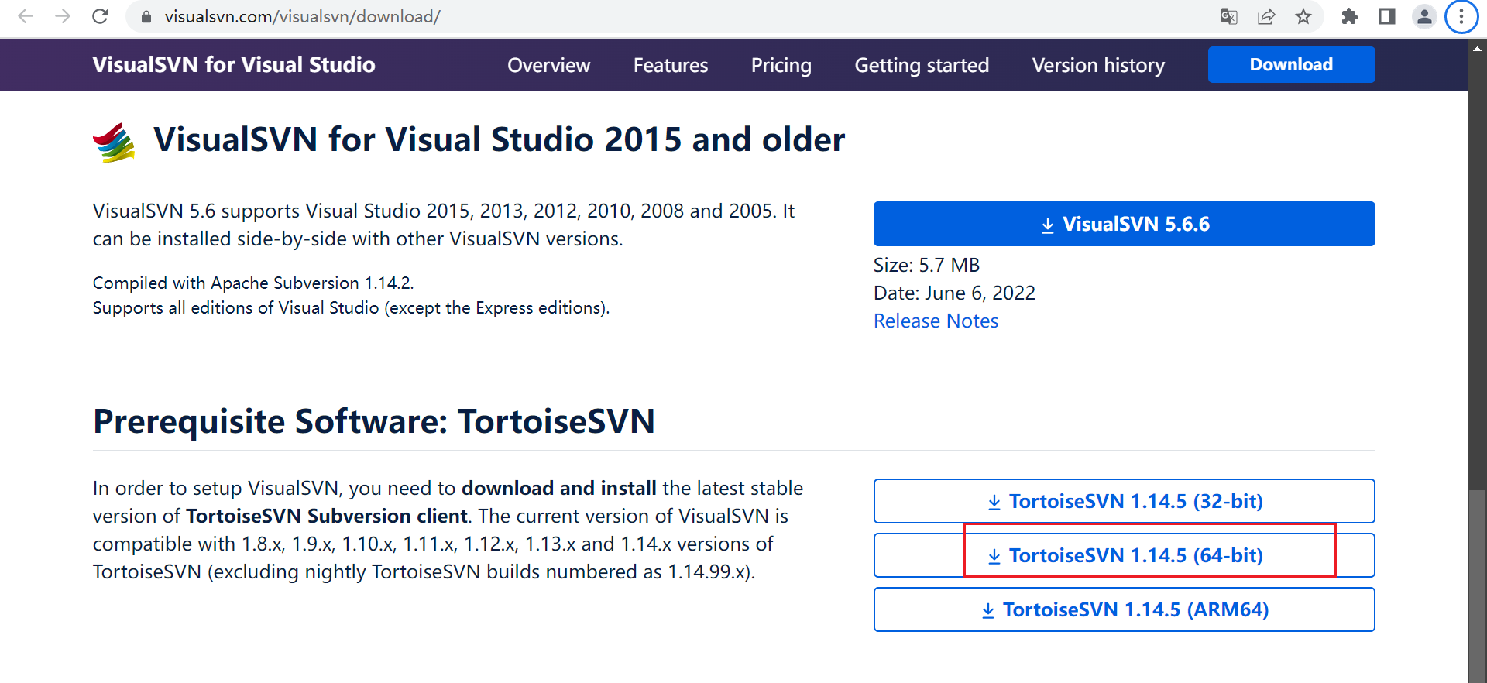Download TortoiseSVN 1.14.5 (64-bit)
The width and height of the screenshot is (1487, 683).
coord(1124,555)
